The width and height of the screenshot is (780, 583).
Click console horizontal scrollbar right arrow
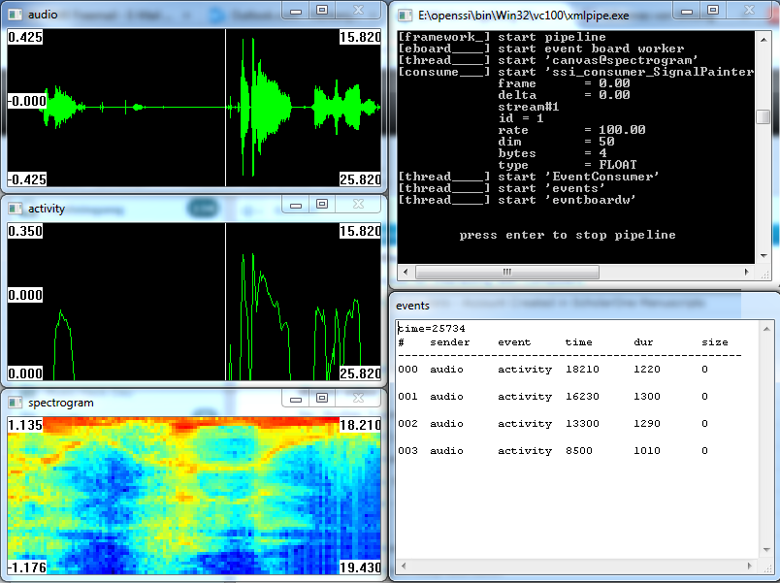pyautogui.click(x=747, y=272)
